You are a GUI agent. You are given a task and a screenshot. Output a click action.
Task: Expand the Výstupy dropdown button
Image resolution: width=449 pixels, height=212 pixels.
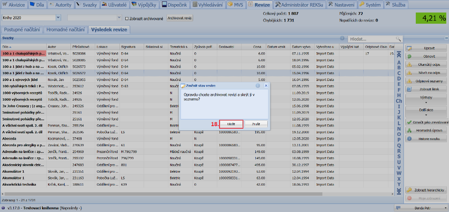click(426, 99)
